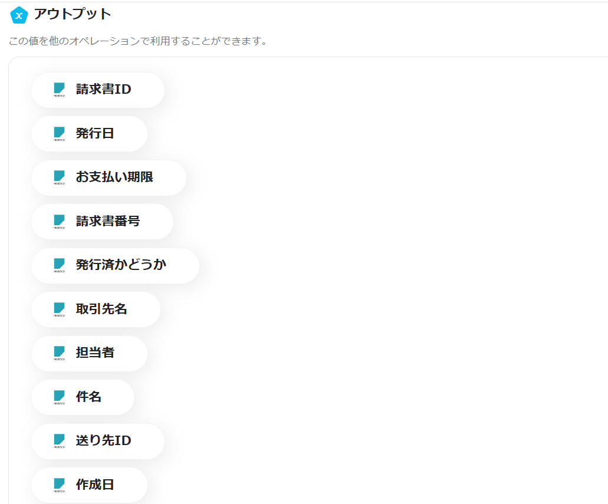Pick the 請求書番号 output value
608x504 pixels.
coord(108,222)
